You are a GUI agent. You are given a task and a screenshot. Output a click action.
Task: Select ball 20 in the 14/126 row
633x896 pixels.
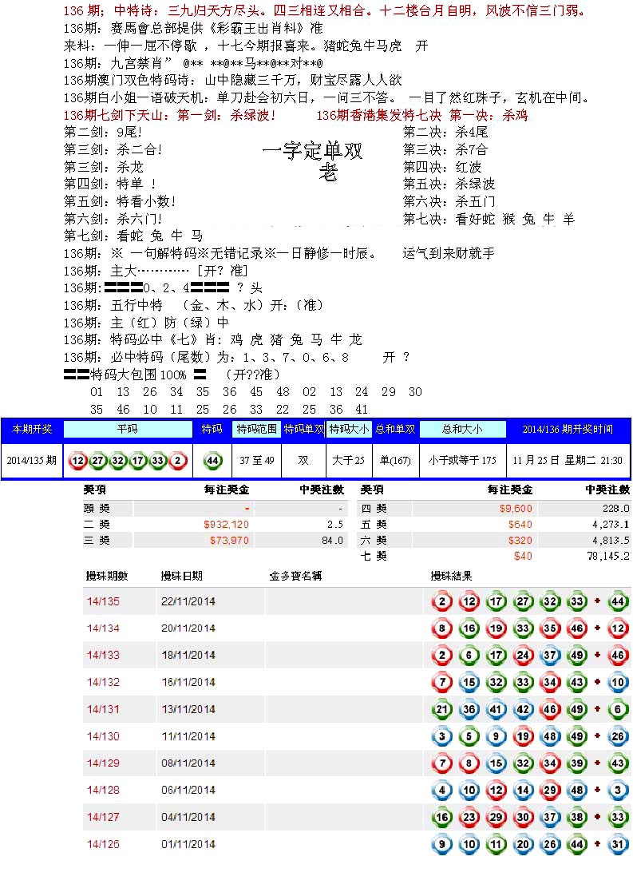[523, 845]
